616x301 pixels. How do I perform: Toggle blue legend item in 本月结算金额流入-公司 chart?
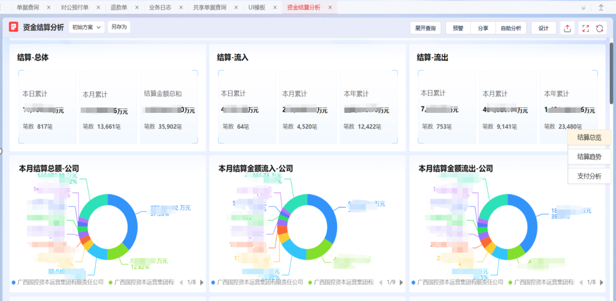[257, 282]
